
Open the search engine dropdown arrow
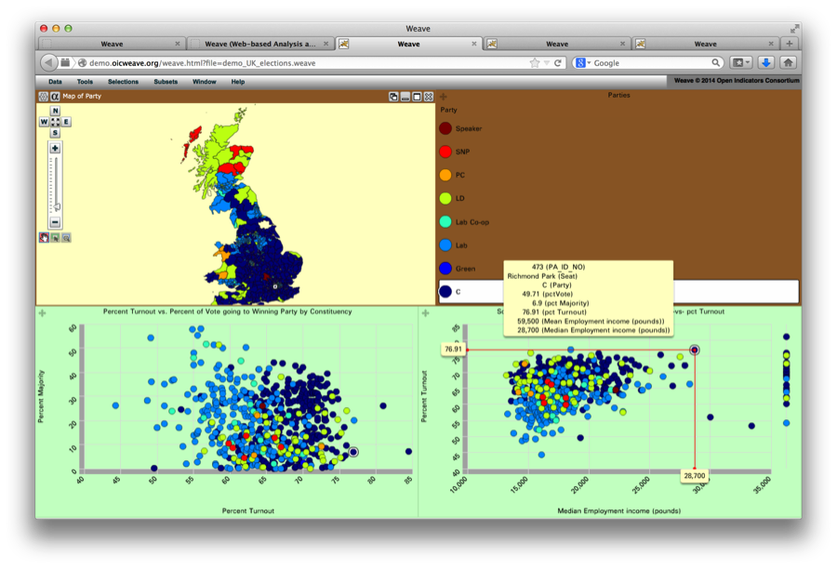[589, 63]
